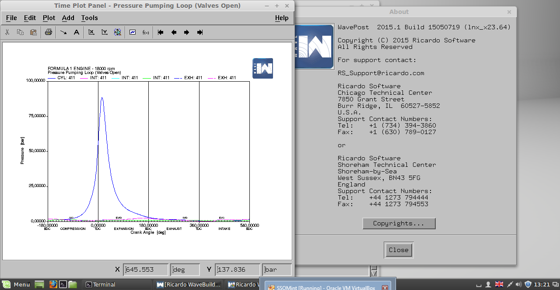Click the Y-axis settings icon
The height and width of the screenshot is (290, 560).
(105, 32)
